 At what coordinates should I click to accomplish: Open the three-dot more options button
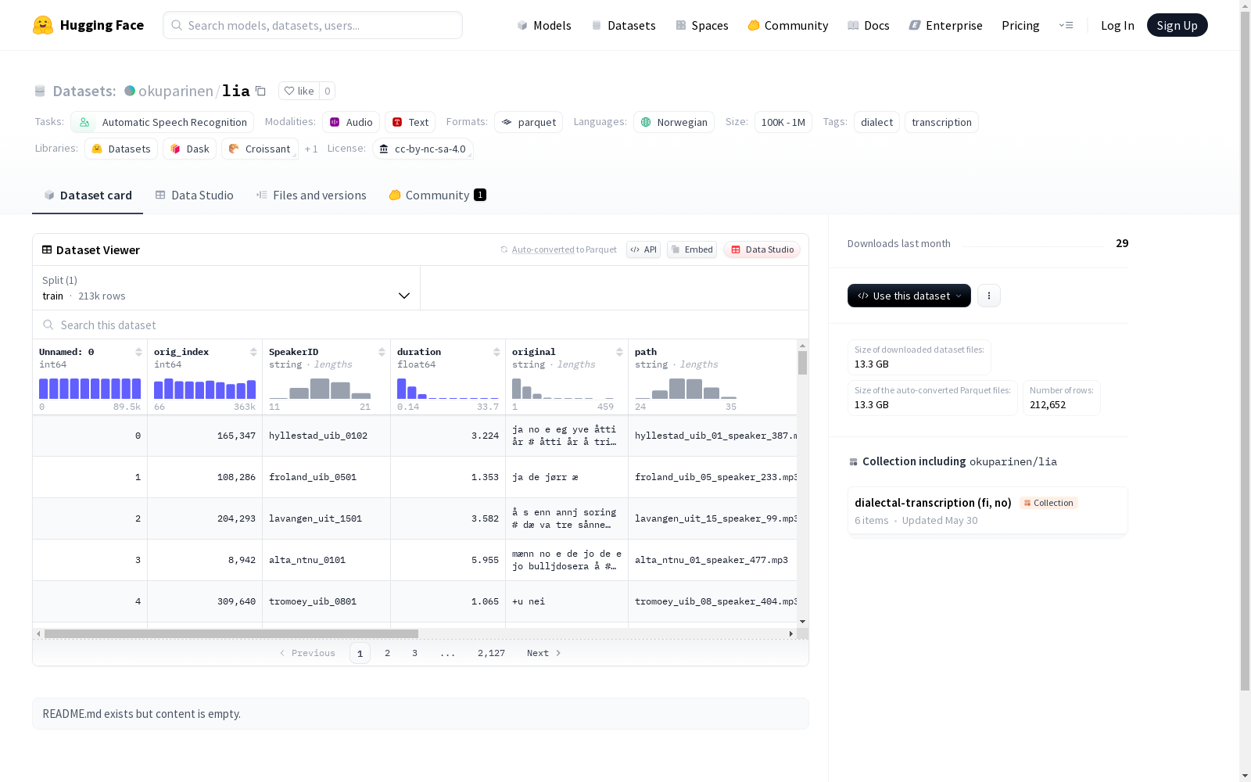coord(989,296)
